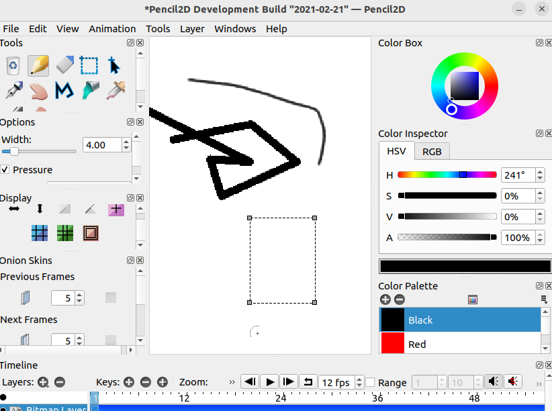Screen dimensions: 552x411
Task: Toggle playback loop button
Action: click(x=308, y=381)
